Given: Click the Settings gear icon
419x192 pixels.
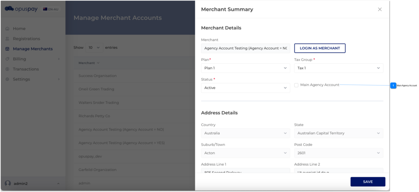Looking at the screenshot, I should point(7,79).
